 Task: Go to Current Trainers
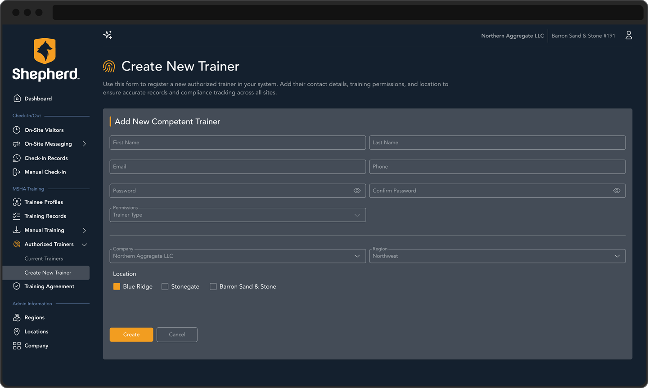[x=44, y=259]
